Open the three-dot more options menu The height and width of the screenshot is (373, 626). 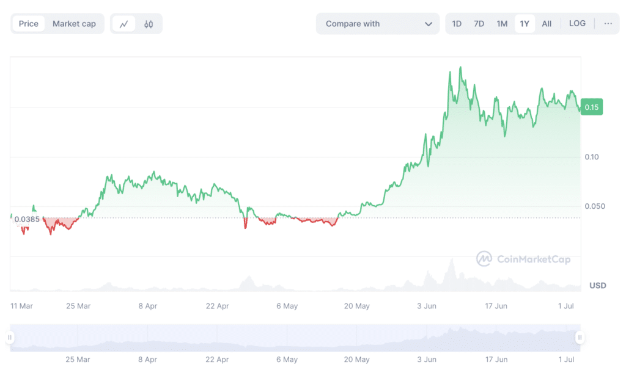[x=608, y=24]
